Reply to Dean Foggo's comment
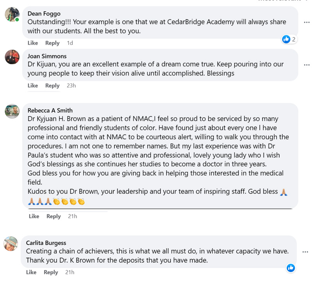 (52, 43)
